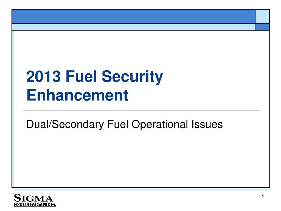Screen dimensions: 281x211
Task: Select the slide number 1
Action: click(263, 196)
